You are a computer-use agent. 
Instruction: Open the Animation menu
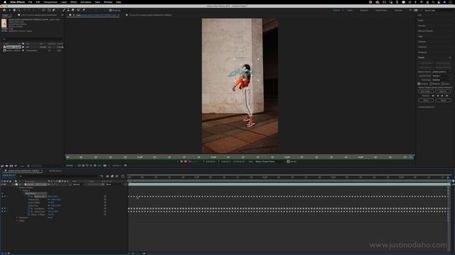[85, 2]
